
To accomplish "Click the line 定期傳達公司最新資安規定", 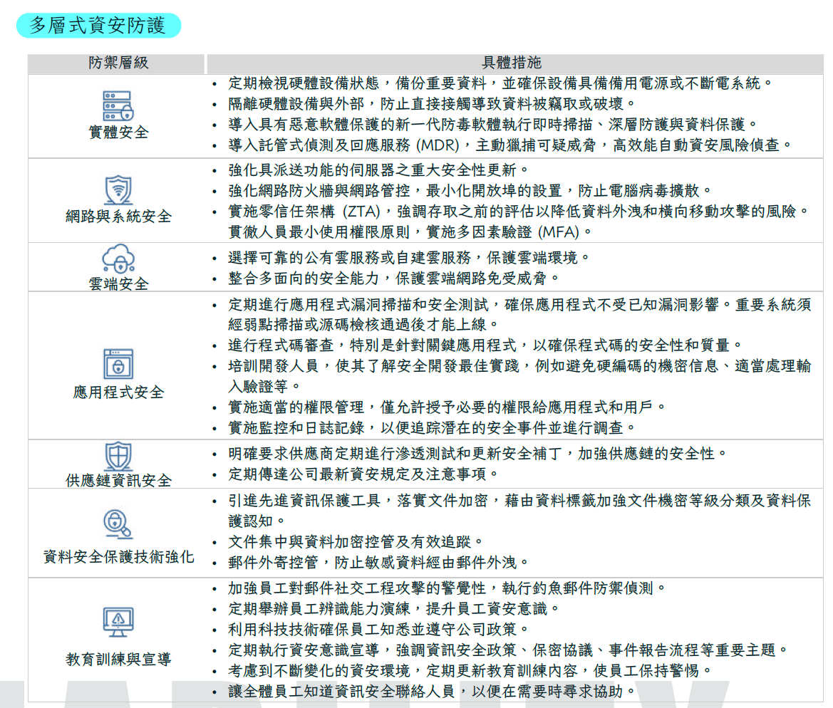I will click(x=363, y=474).
